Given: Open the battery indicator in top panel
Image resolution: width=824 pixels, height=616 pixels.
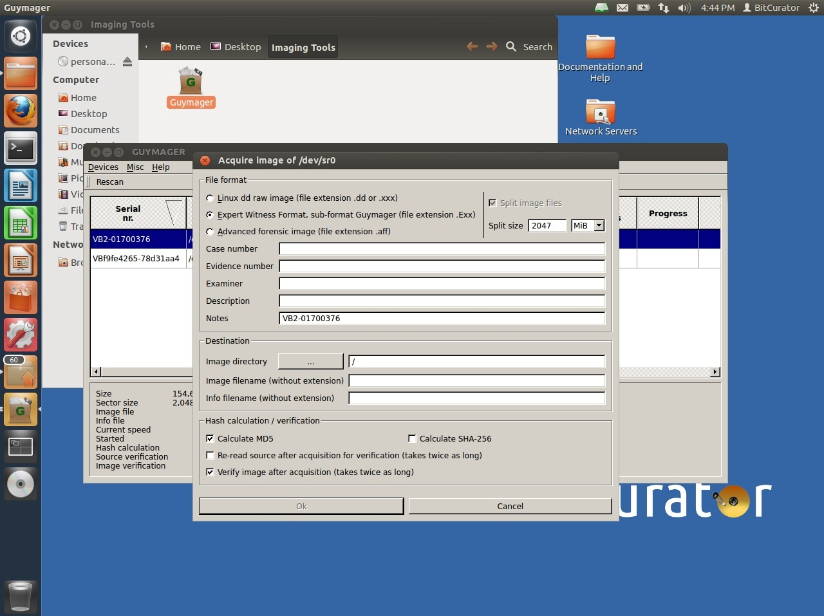Looking at the screenshot, I should point(643,8).
